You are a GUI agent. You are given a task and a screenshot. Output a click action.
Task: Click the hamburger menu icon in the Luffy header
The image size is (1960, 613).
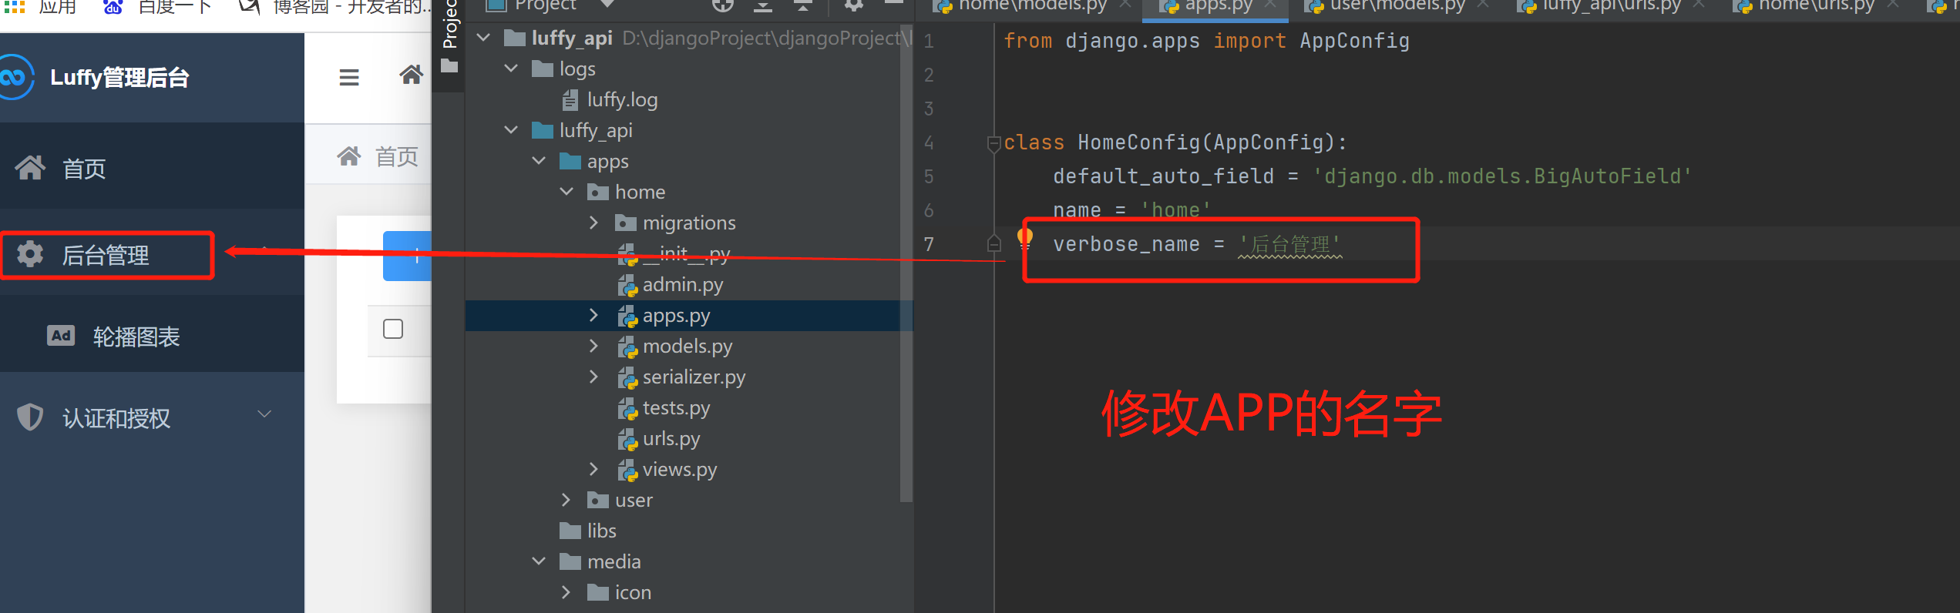(x=349, y=77)
